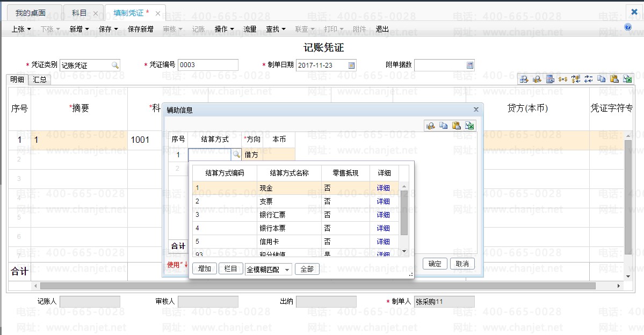Switch to the 我的桌面 tab

(30, 13)
